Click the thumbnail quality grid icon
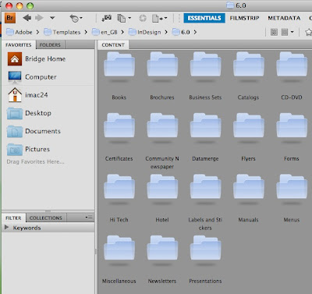 (x=274, y=32)
